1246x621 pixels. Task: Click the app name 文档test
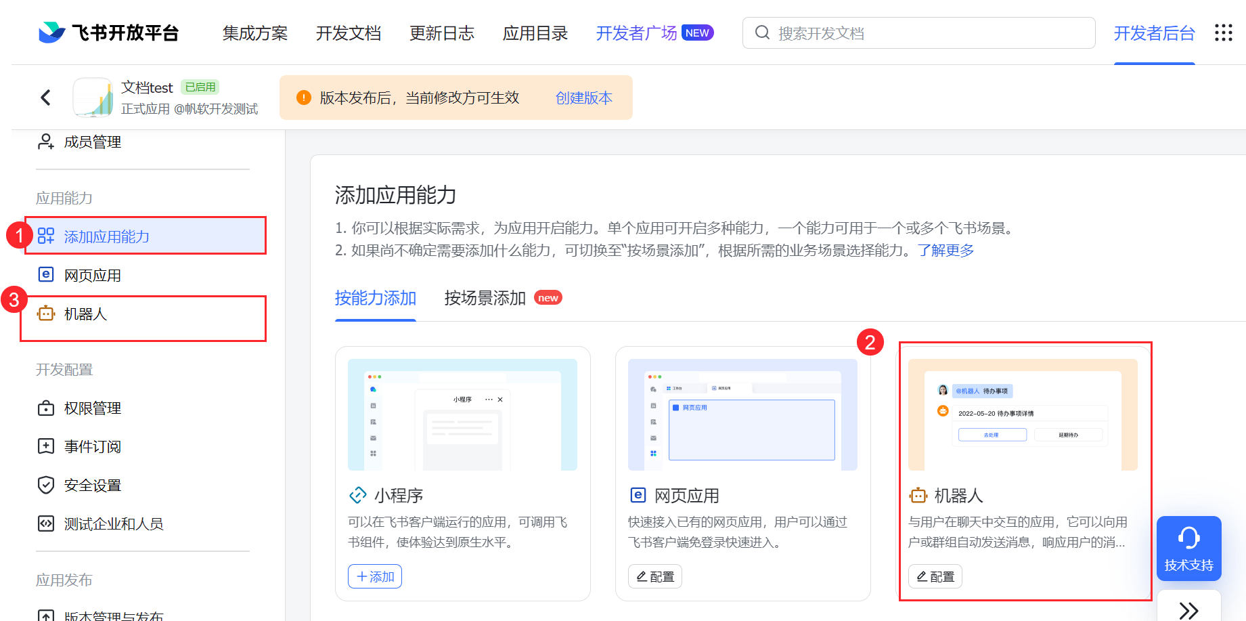147,87
